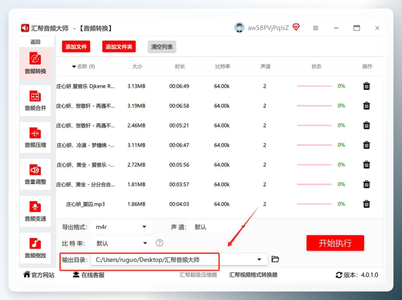Screen dimensions: 402x300
Task: Click the version text 4.0.1.0
Action: tap(369, 275)
